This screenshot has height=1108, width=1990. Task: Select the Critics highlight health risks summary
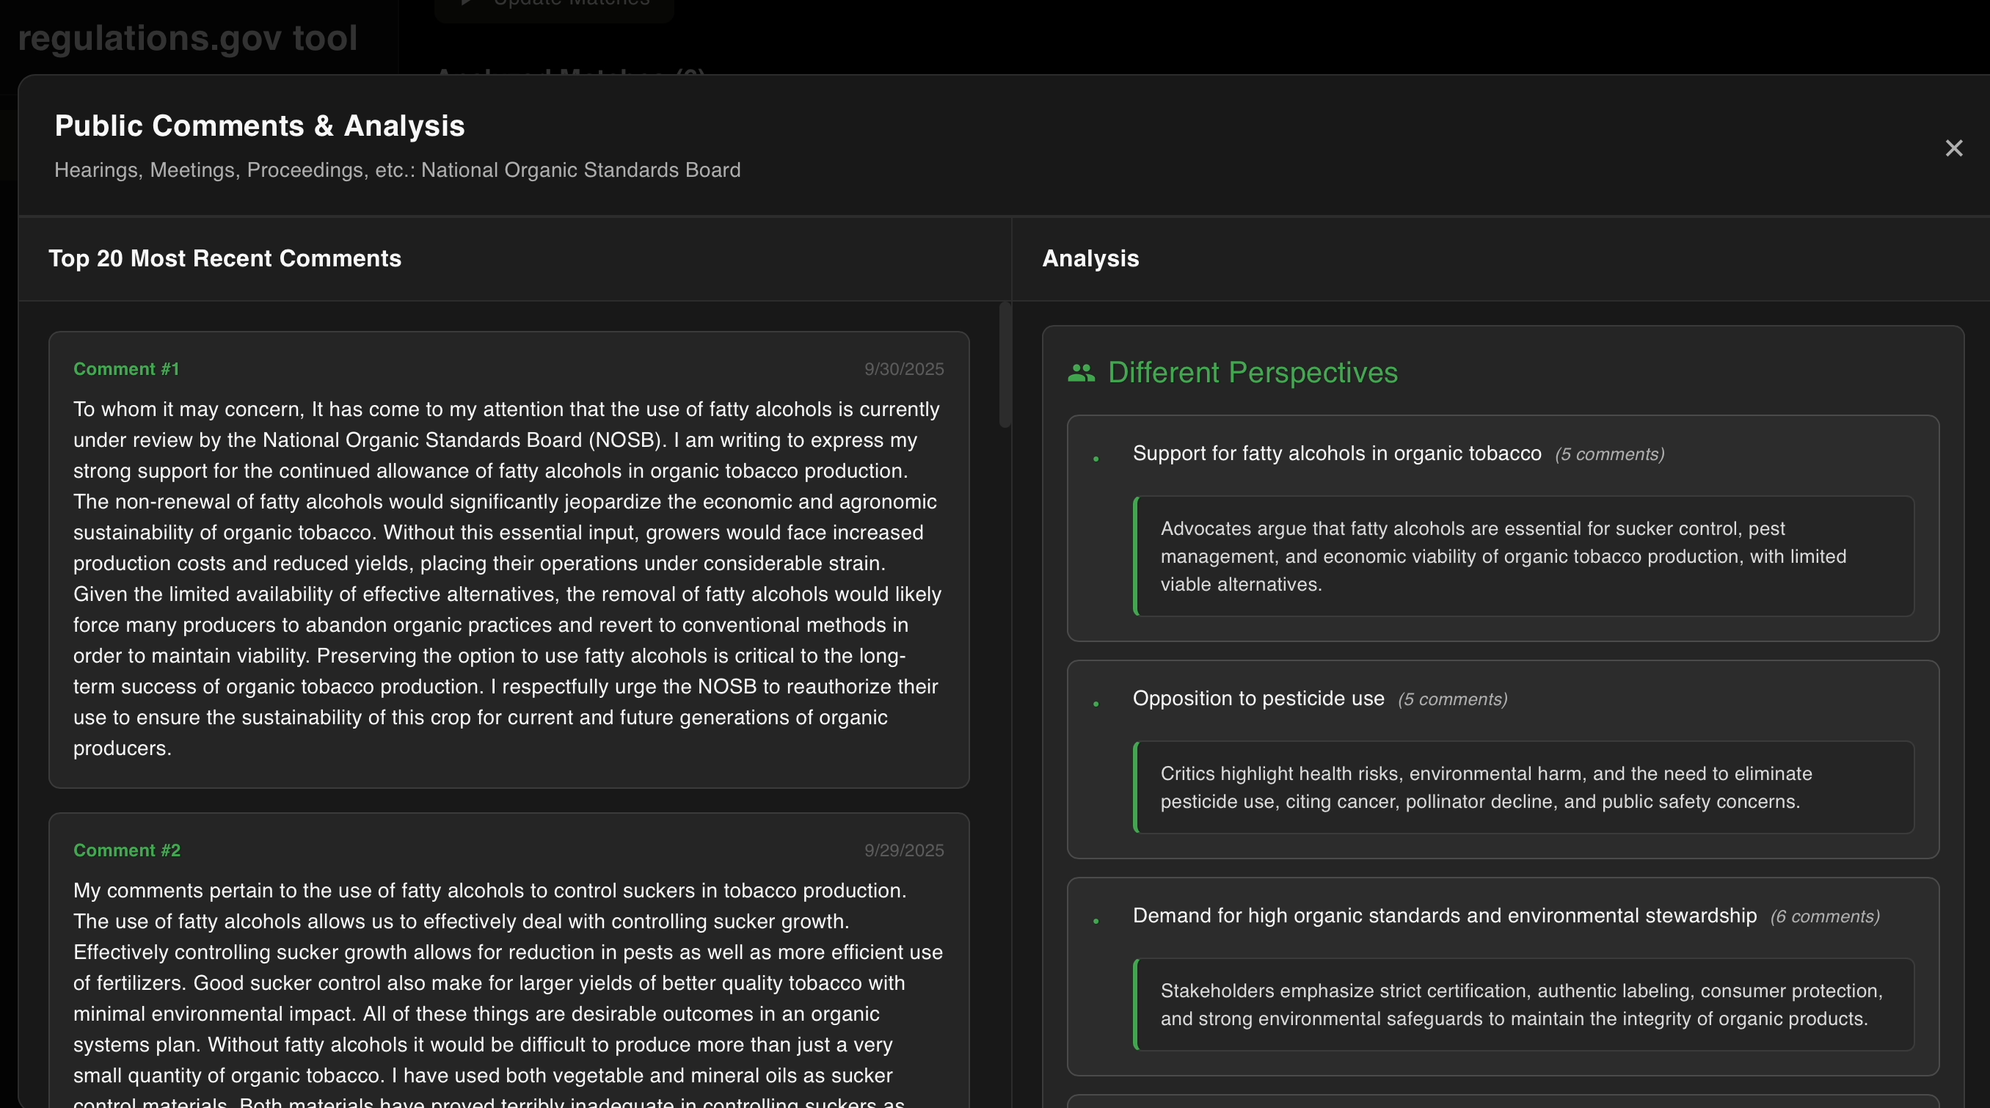point(1523,787)
